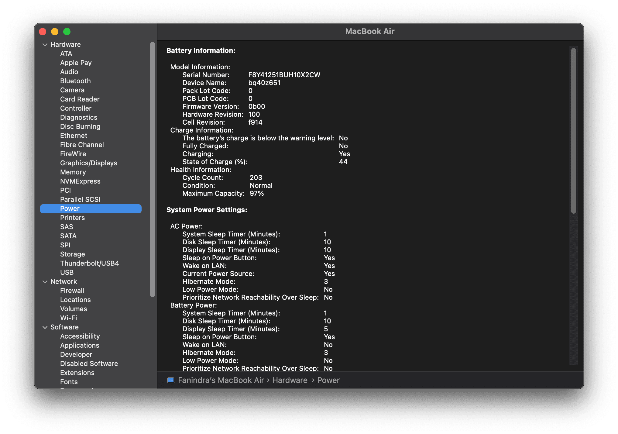Select Thunderbolt/USB4 in the sidebar
The image size is (618, 434).
tap(89, 263)
